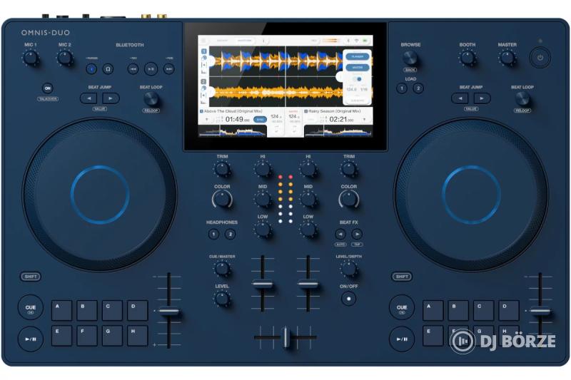Trigger right deck performance pad B

[458, 310]
